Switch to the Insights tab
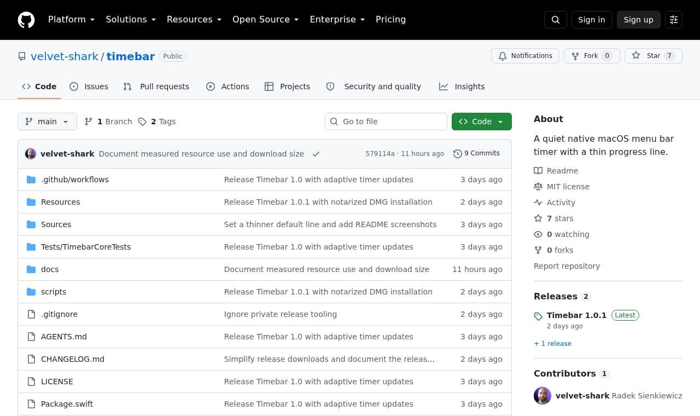This screenshot has width=700, height=416. pos(462,86)
